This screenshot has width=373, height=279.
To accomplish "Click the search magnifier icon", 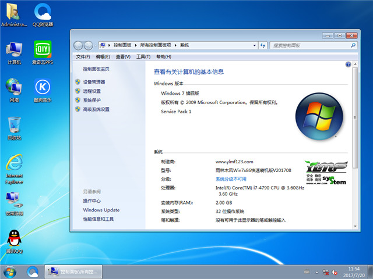I will [353, 45].
